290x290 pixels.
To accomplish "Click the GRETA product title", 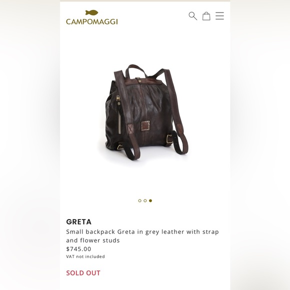I will pos(79,222).
